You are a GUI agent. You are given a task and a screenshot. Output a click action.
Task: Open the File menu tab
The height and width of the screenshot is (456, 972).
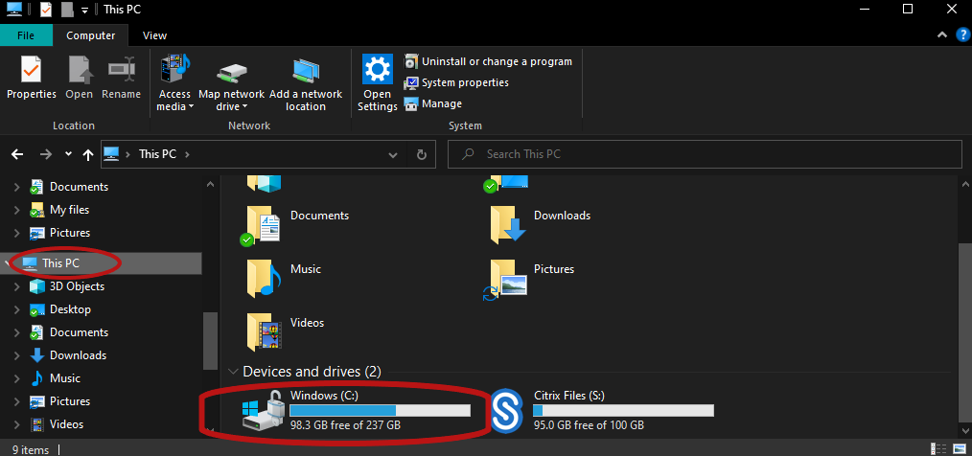point(26,35)
